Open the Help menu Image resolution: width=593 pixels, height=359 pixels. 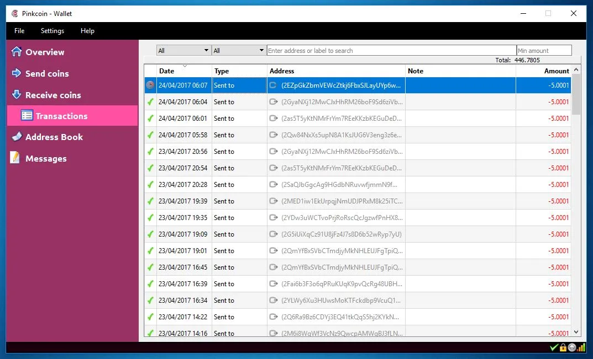tap(87, 31)
